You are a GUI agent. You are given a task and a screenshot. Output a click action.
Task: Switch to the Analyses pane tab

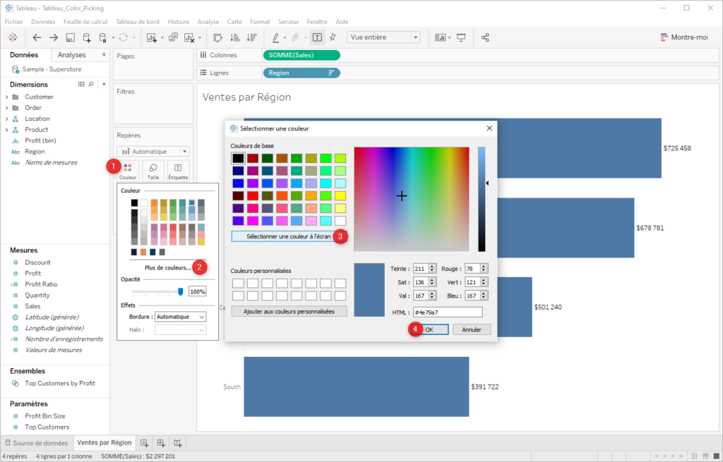point(71,55)
